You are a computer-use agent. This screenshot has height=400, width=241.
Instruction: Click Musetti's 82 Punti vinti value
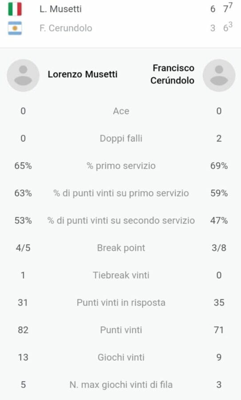[23, 330]
